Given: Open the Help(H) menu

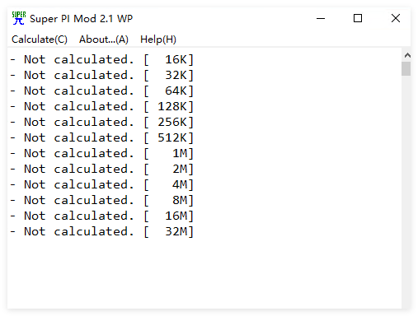Looking at the screenshot, I should pyautogui.click(x=158, y=39).
